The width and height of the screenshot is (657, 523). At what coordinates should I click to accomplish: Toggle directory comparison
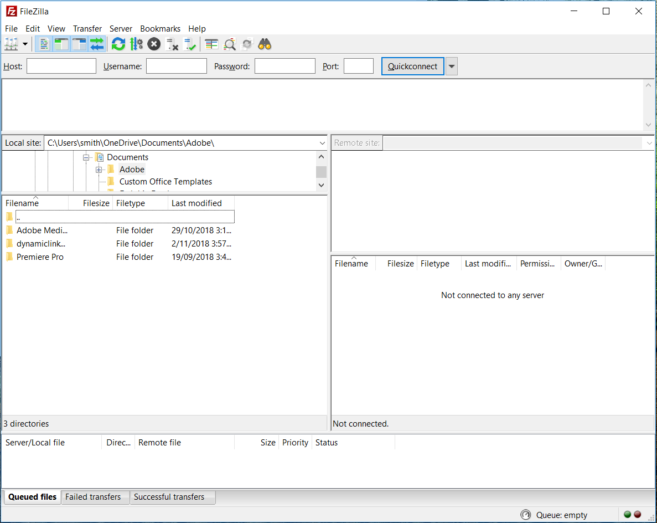[x=229, y=44]
